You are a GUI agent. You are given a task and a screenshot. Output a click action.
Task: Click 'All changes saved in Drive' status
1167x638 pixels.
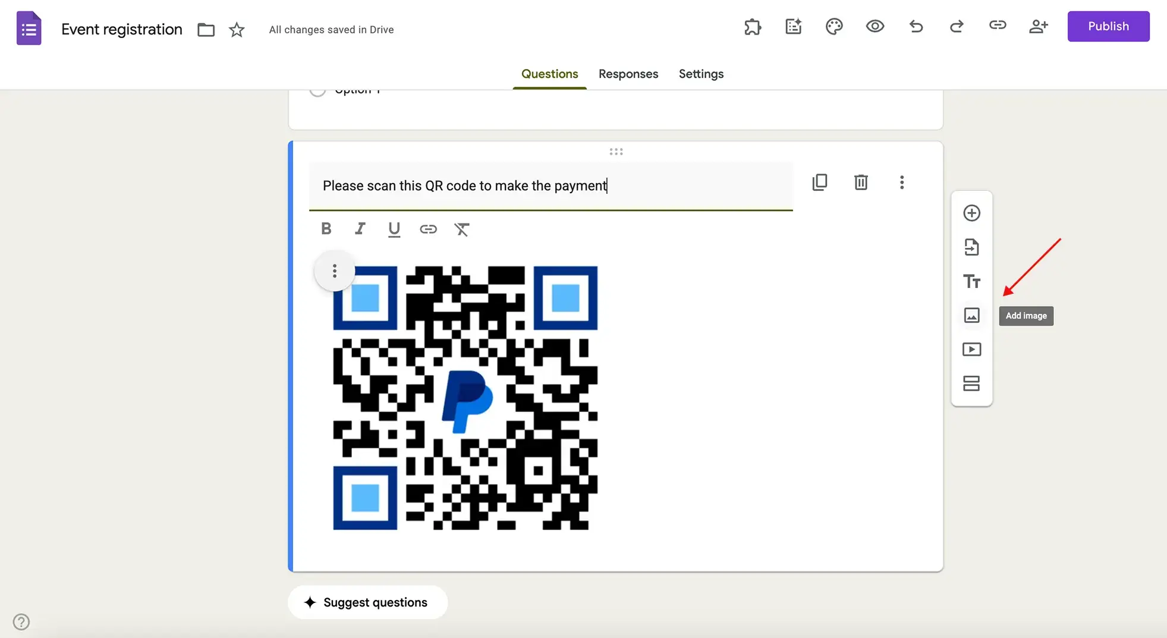click(331, 30)
